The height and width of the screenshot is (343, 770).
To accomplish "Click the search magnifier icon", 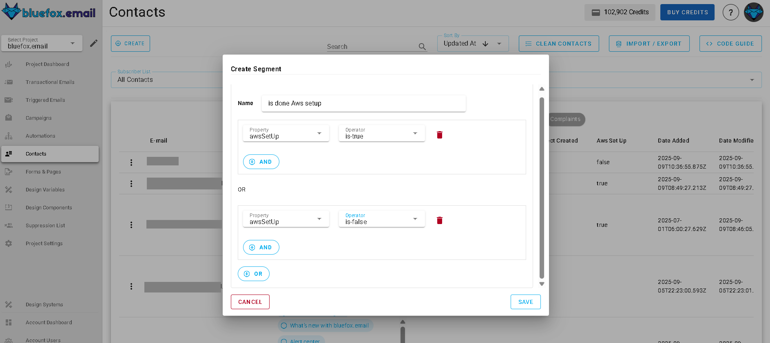I will tap(422, 47).
